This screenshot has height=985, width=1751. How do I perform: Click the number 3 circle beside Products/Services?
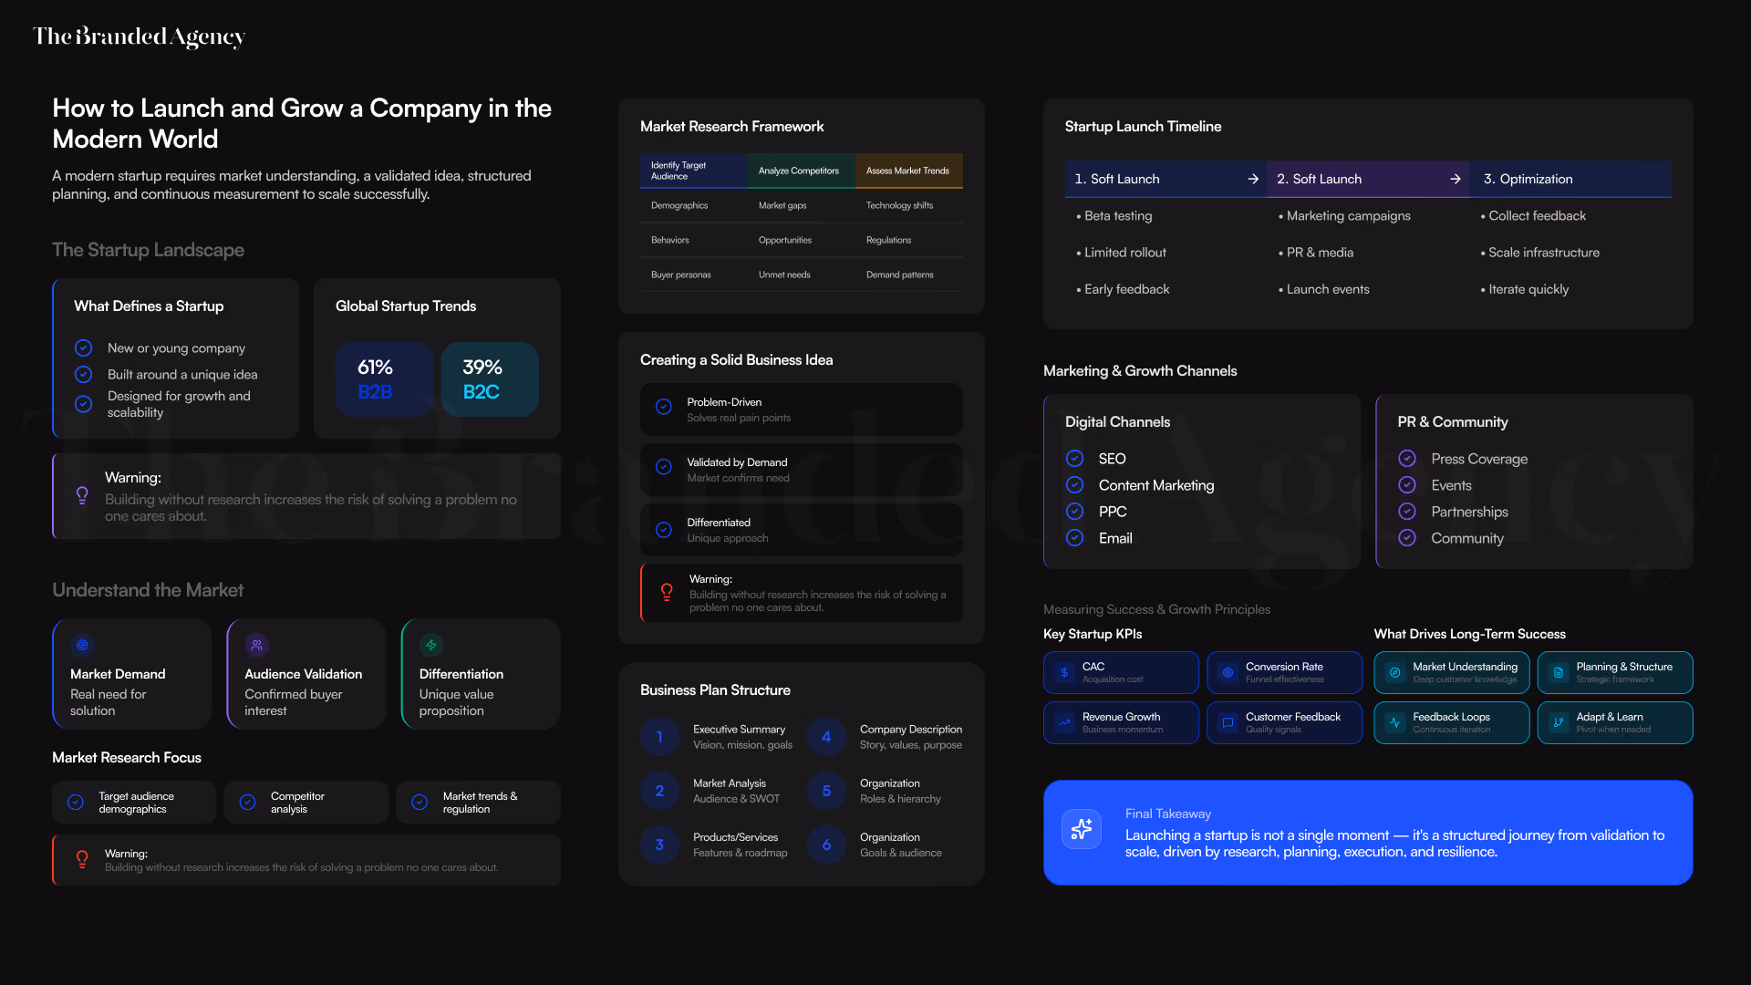pos(659,845)
